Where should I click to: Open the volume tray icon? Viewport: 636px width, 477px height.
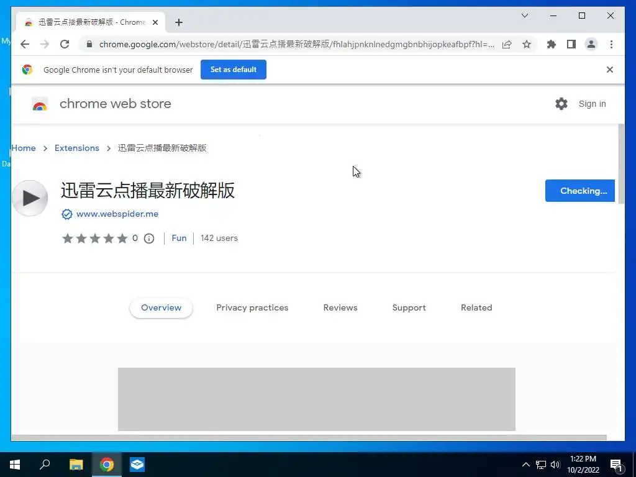point(555,465)
